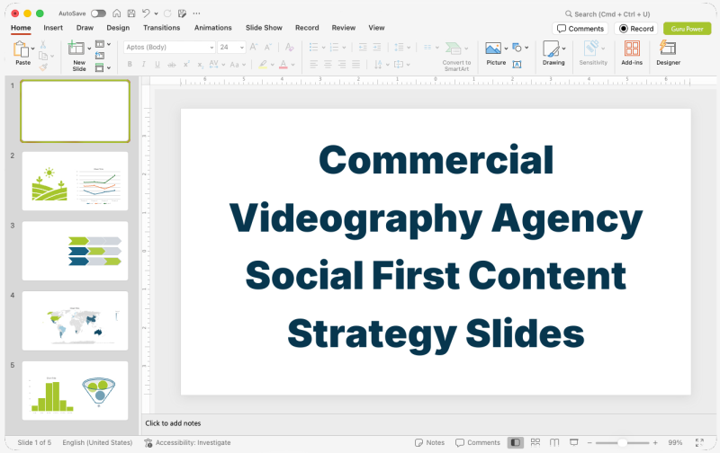Screen dimensions: 720x453
Task: Open the Transitions tab
Action: click(x=162, y=28)
